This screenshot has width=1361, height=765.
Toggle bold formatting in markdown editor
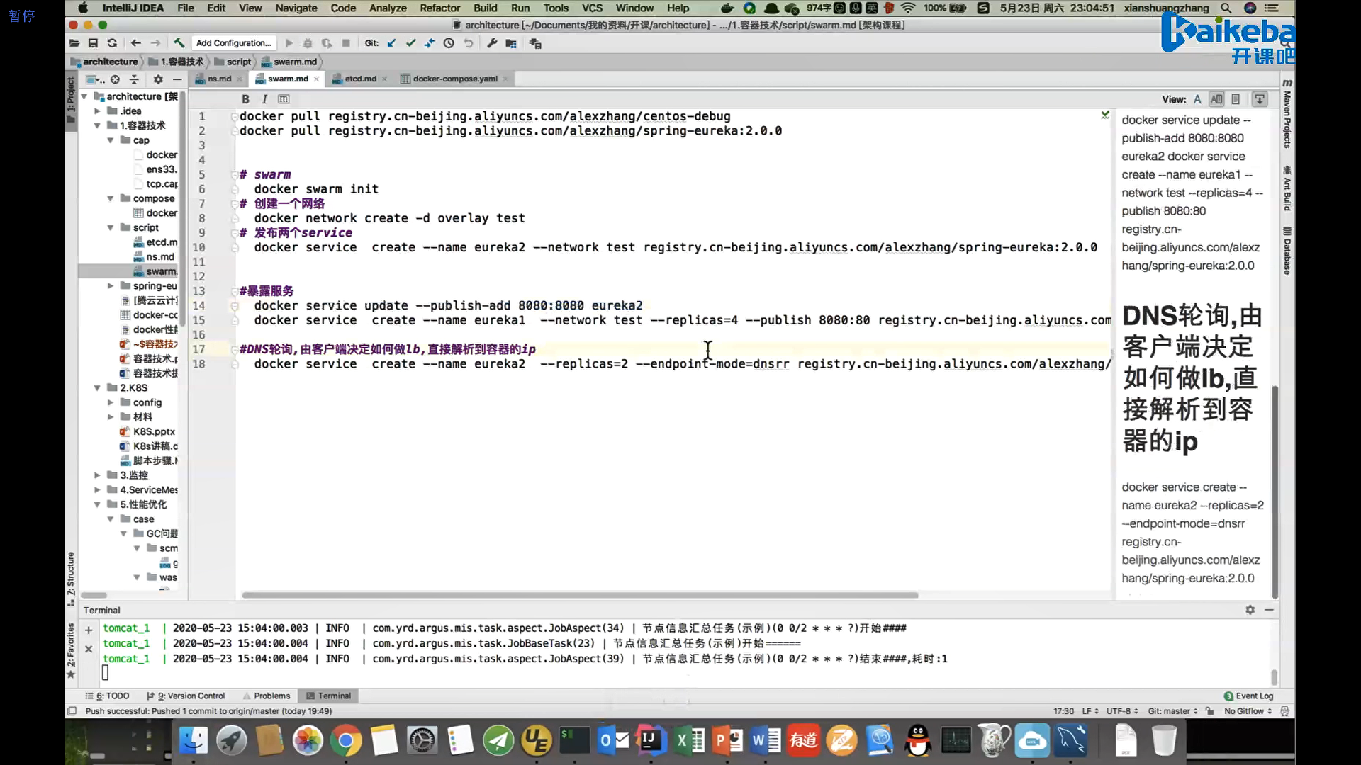pyautogui.click(x=245, y=99)
